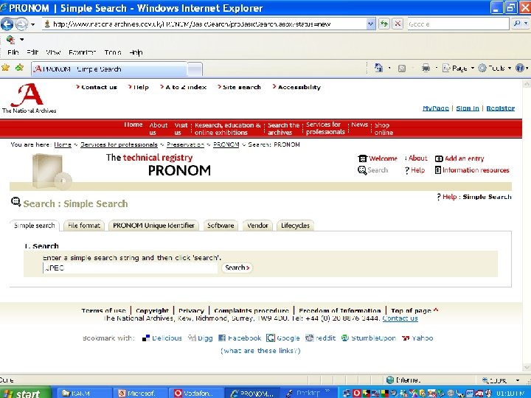531x398 pixels.
Task: Switch to the PRONOM Unique Identifier tab
Action: point(153,226)
